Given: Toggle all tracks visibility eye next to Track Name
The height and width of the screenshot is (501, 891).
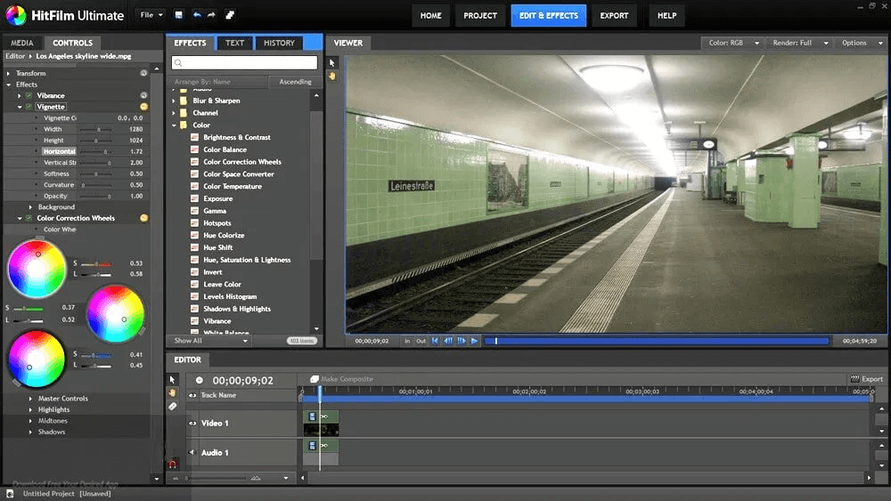Looking at the screenshot, I should [192, 395].
